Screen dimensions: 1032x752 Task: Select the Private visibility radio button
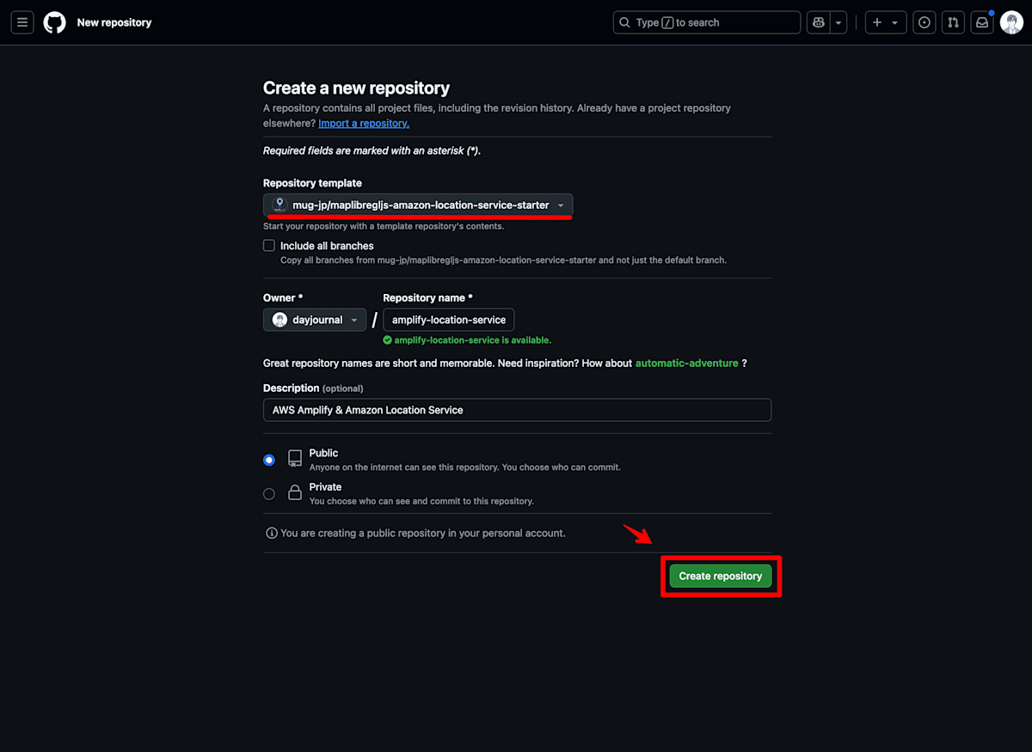coord(269,494)
